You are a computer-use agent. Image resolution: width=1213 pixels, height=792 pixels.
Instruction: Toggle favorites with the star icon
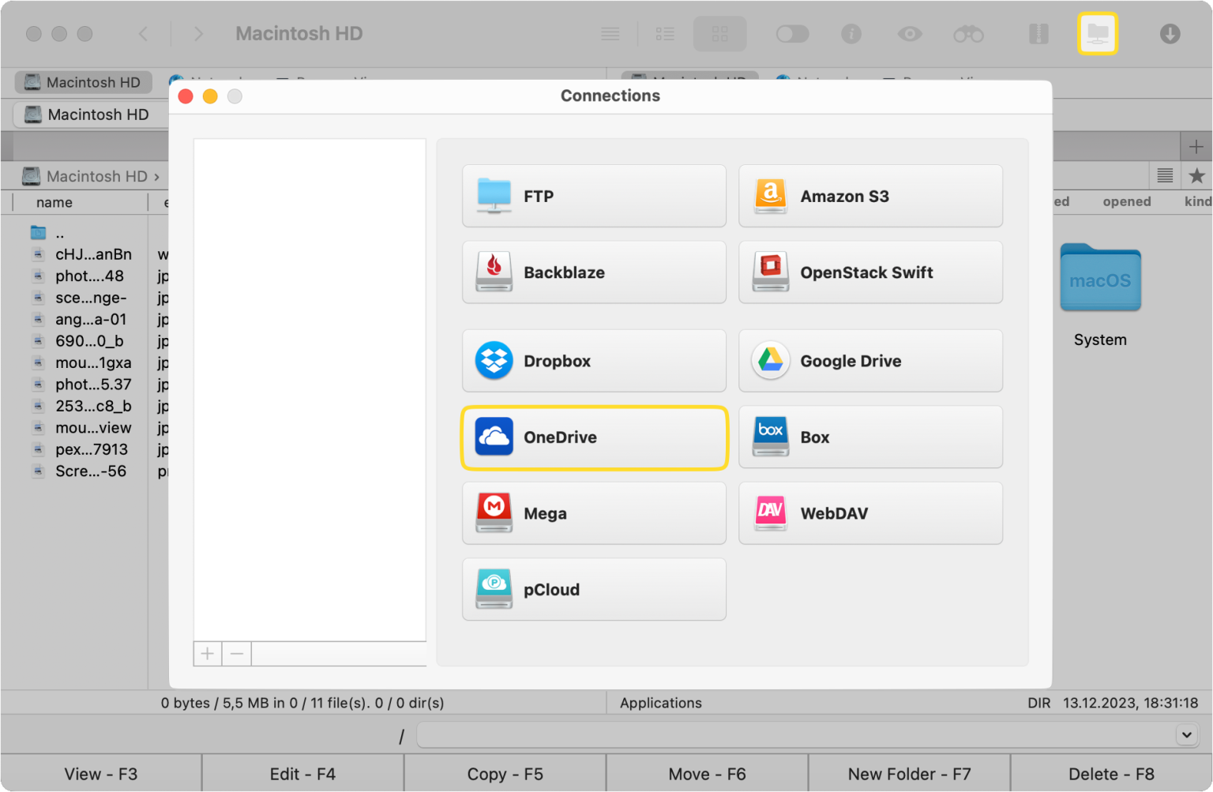pos(1198,175)
